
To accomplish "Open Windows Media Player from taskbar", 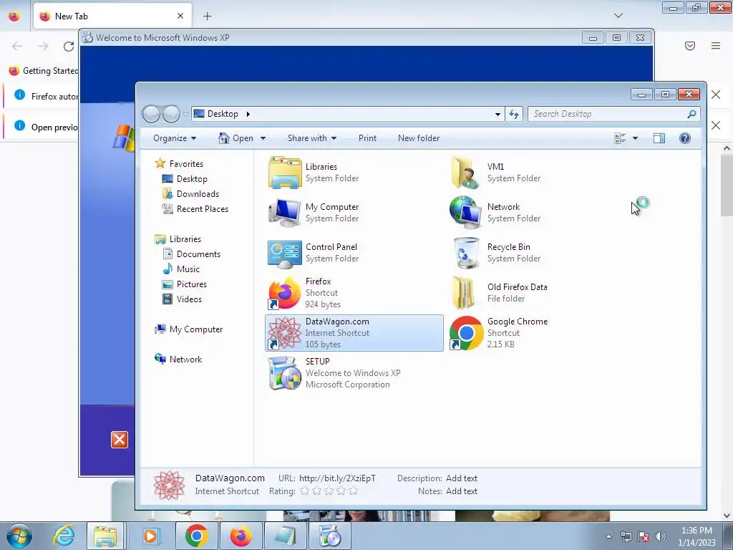I will (150, 536).
